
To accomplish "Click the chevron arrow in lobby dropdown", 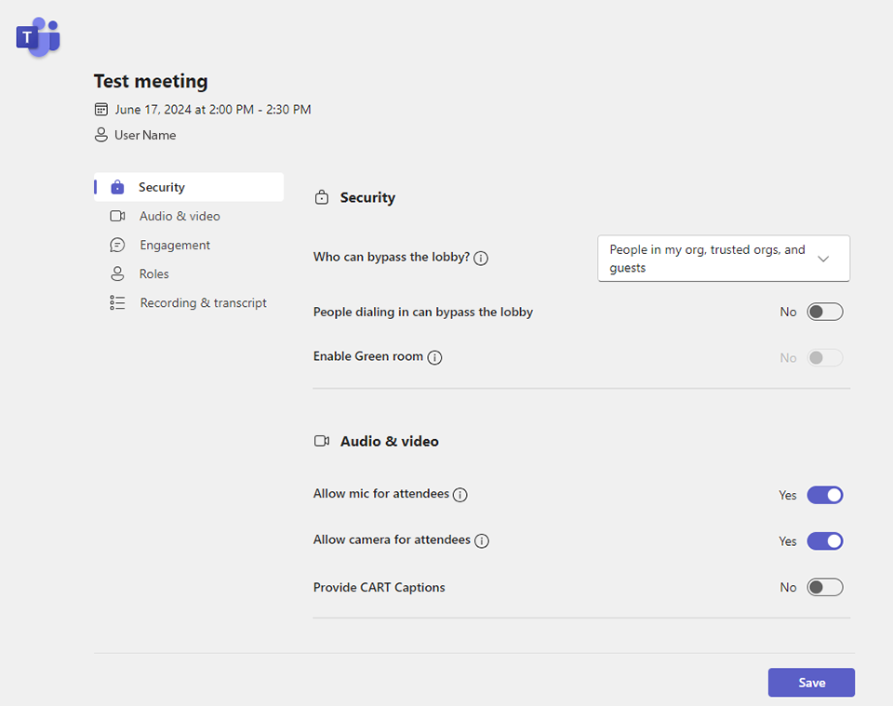I will pos(823,259).
